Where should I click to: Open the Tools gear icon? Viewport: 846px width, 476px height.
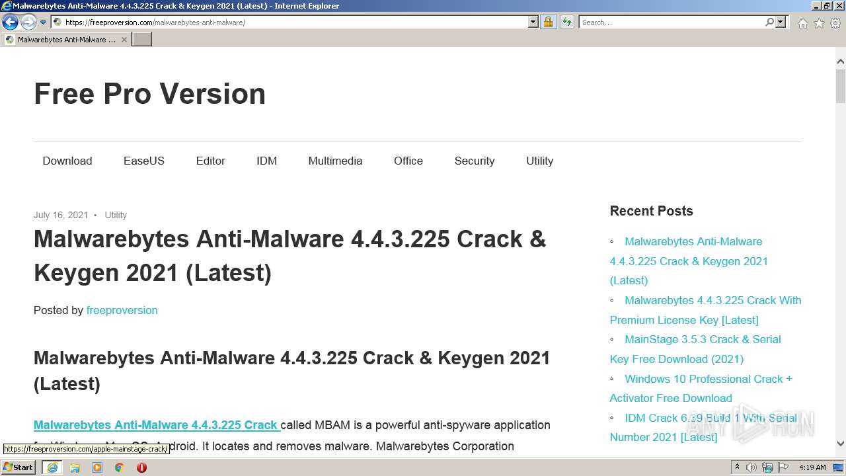coord(835,23)
